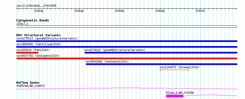Image resolution: width=245 pixels, height=99 pixels.
Task: Click the nsv1144971 Alsmadi2014 thin red span
Action: pos(174,70)
